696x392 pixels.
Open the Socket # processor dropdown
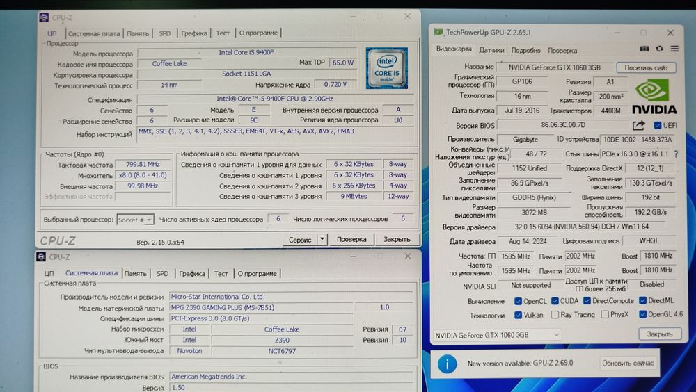136,220
